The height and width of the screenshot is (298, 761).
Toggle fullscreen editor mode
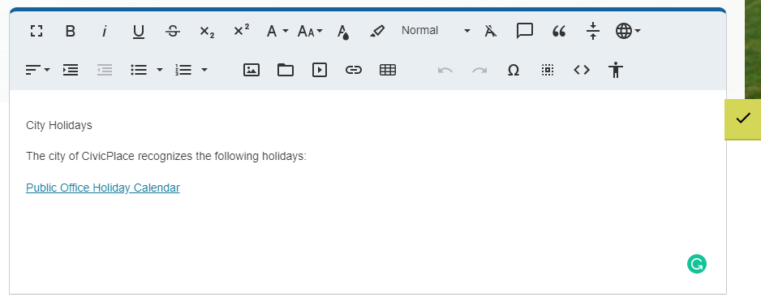(37, 31)
